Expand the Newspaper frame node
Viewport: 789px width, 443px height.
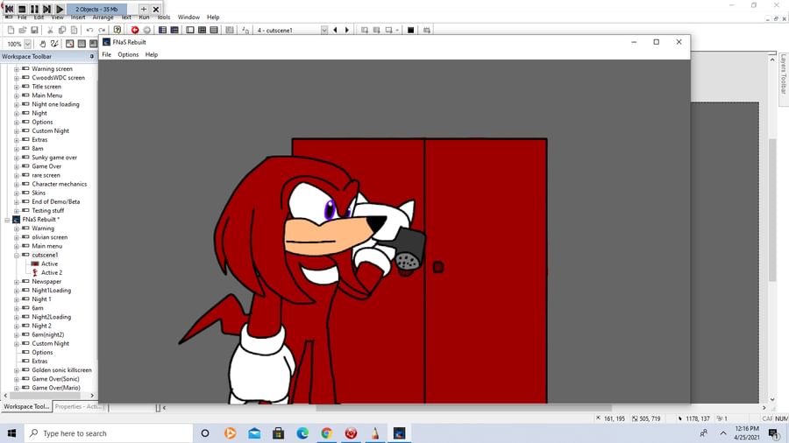(x=16, y=282)
